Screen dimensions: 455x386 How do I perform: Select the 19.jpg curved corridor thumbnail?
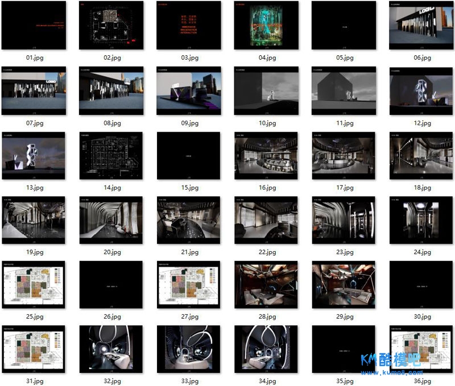[x=34, y=221]
